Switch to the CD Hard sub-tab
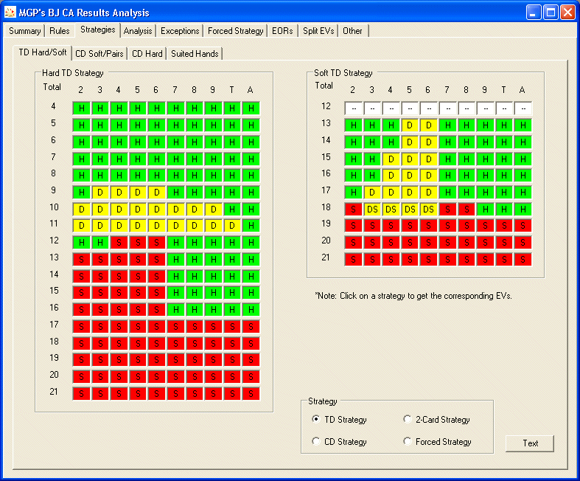 [147, 54]
